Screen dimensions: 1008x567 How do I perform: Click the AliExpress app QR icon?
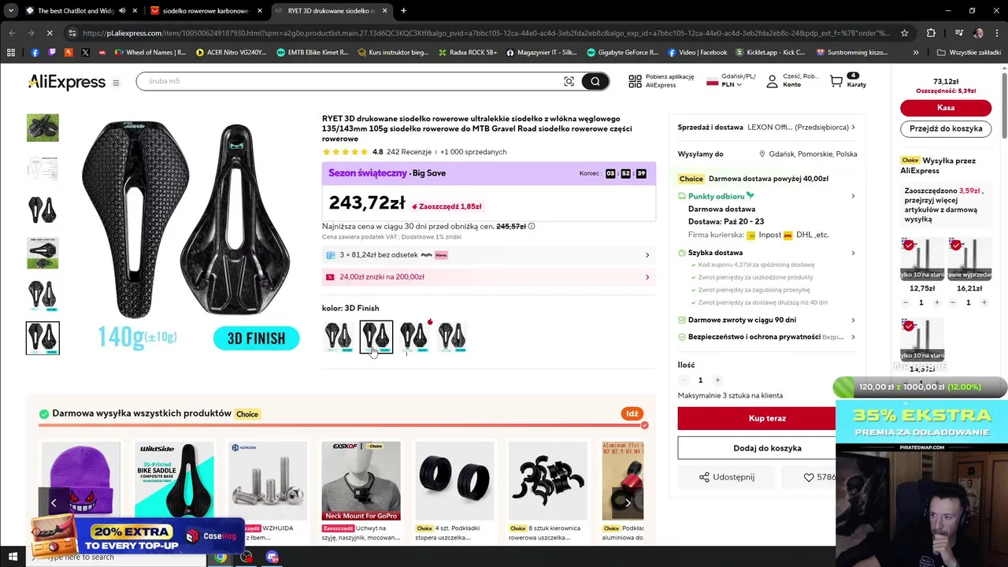point(635,81)
